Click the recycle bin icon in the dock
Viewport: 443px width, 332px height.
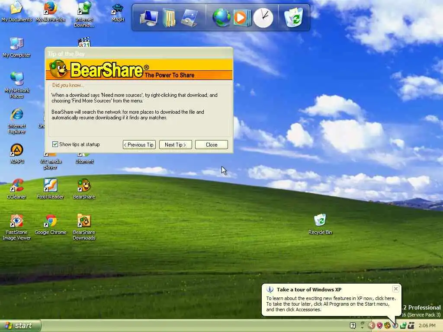294,17
